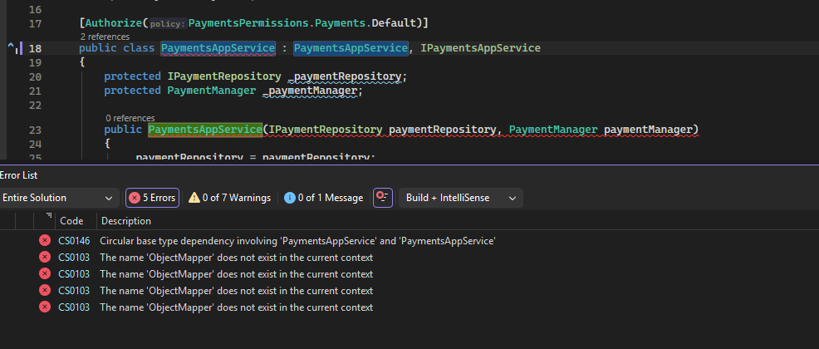The width and height of the screenshot is (819, 349).
Task: Toggle the 0 of 1 Message filter
Action: pos(323,198)
